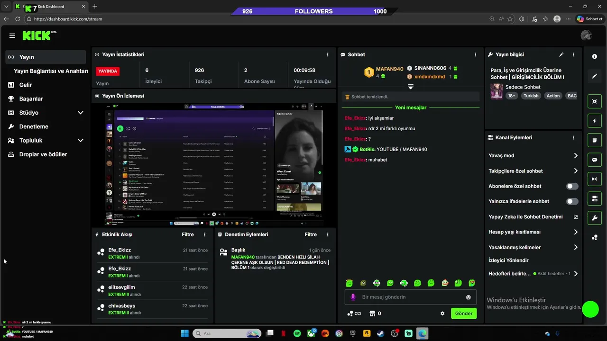
Task: Open Filtre in Denetim Eylemleri panel
Action: [x=311, y=234]
